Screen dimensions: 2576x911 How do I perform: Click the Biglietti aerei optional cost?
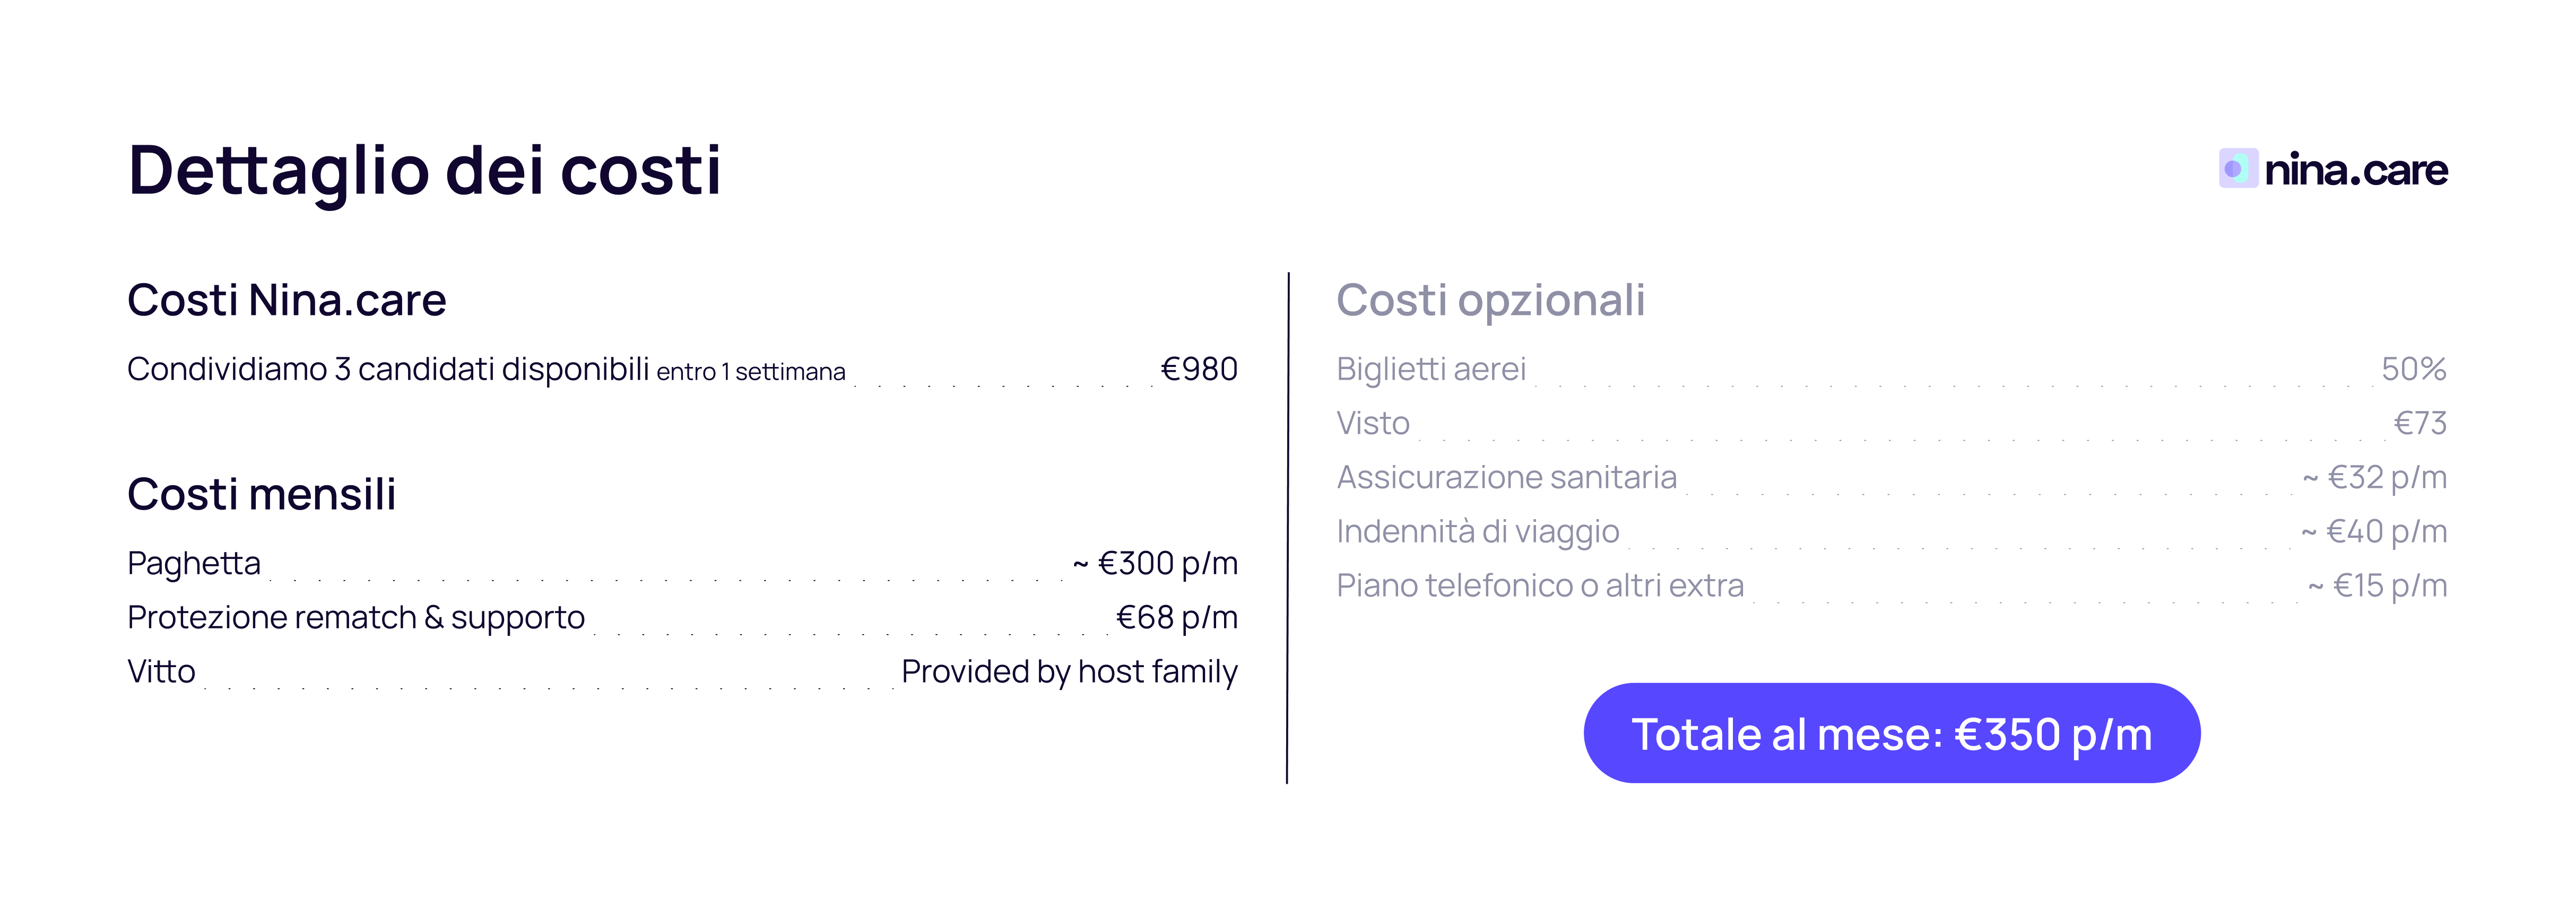point(1431,370)
